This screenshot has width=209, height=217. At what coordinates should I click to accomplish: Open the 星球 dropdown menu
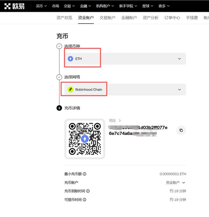click(148, 6)
